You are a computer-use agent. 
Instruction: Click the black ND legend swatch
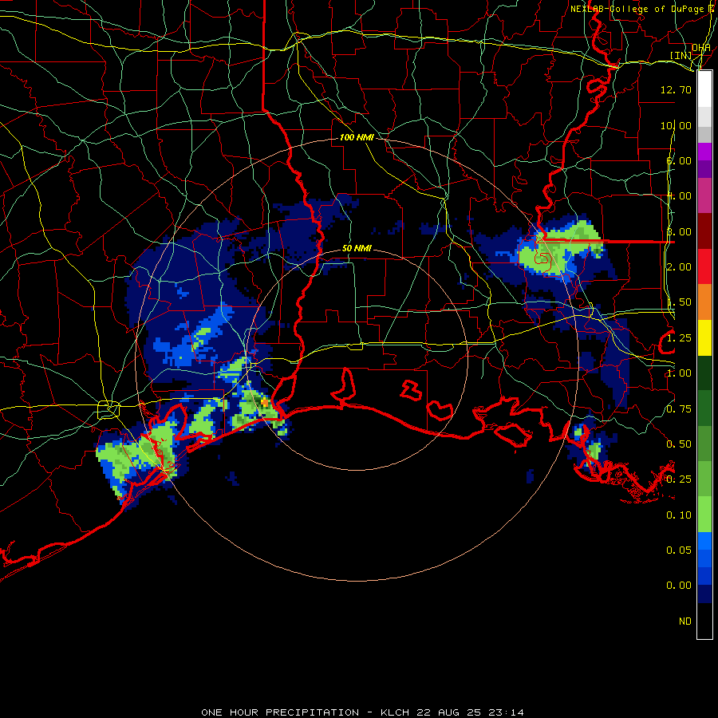coord(704,621)
